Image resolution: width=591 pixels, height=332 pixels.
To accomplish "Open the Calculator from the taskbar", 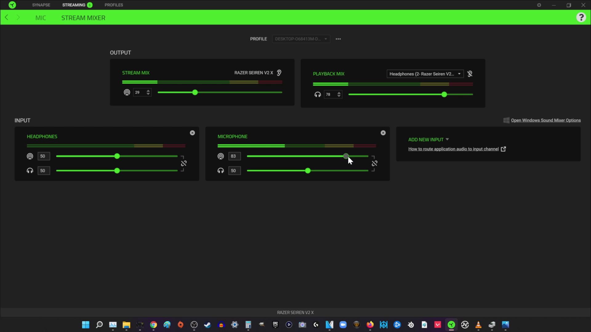I will (x=248, y=325).
